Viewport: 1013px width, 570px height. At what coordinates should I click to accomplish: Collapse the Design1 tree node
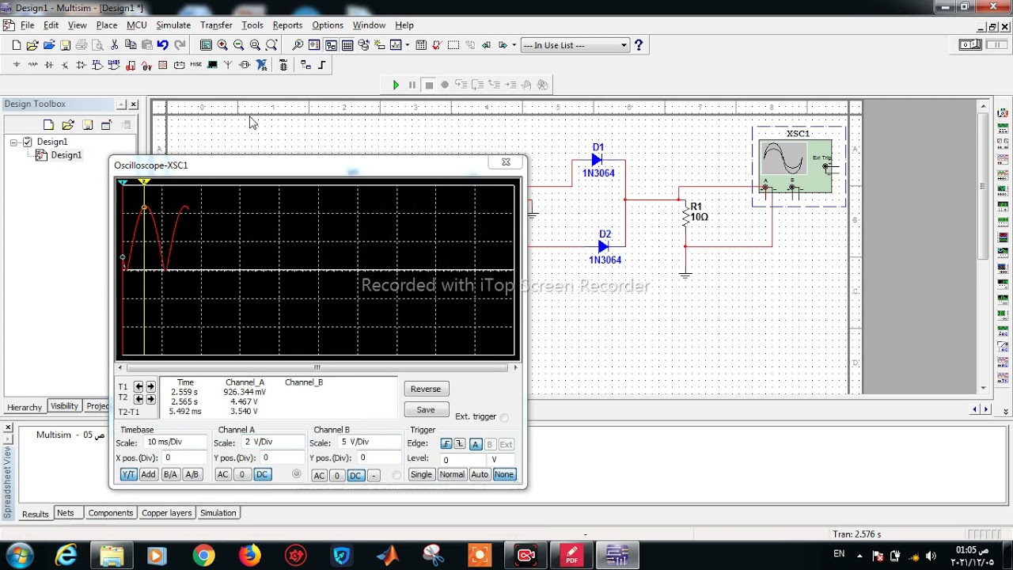point(13,142)
